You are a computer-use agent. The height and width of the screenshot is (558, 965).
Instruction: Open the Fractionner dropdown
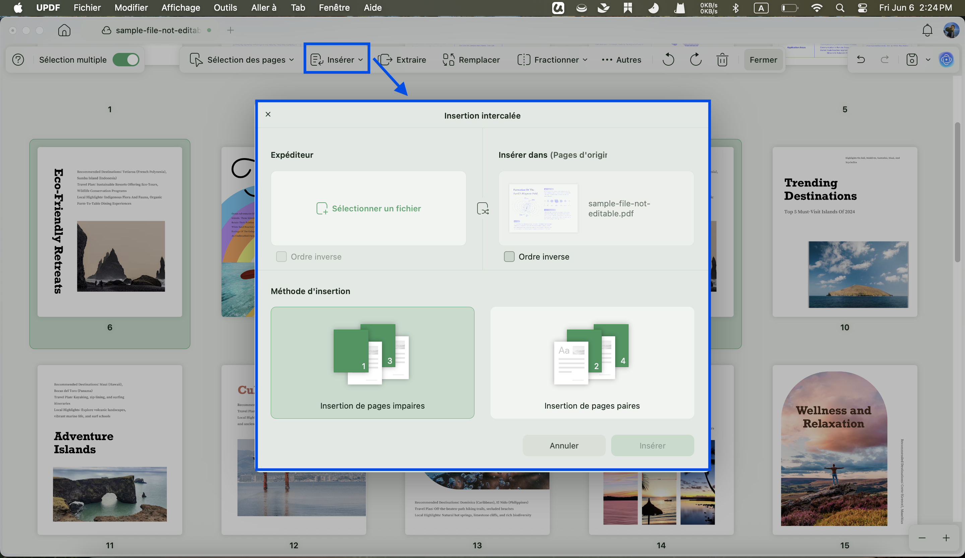click(553, 60)
